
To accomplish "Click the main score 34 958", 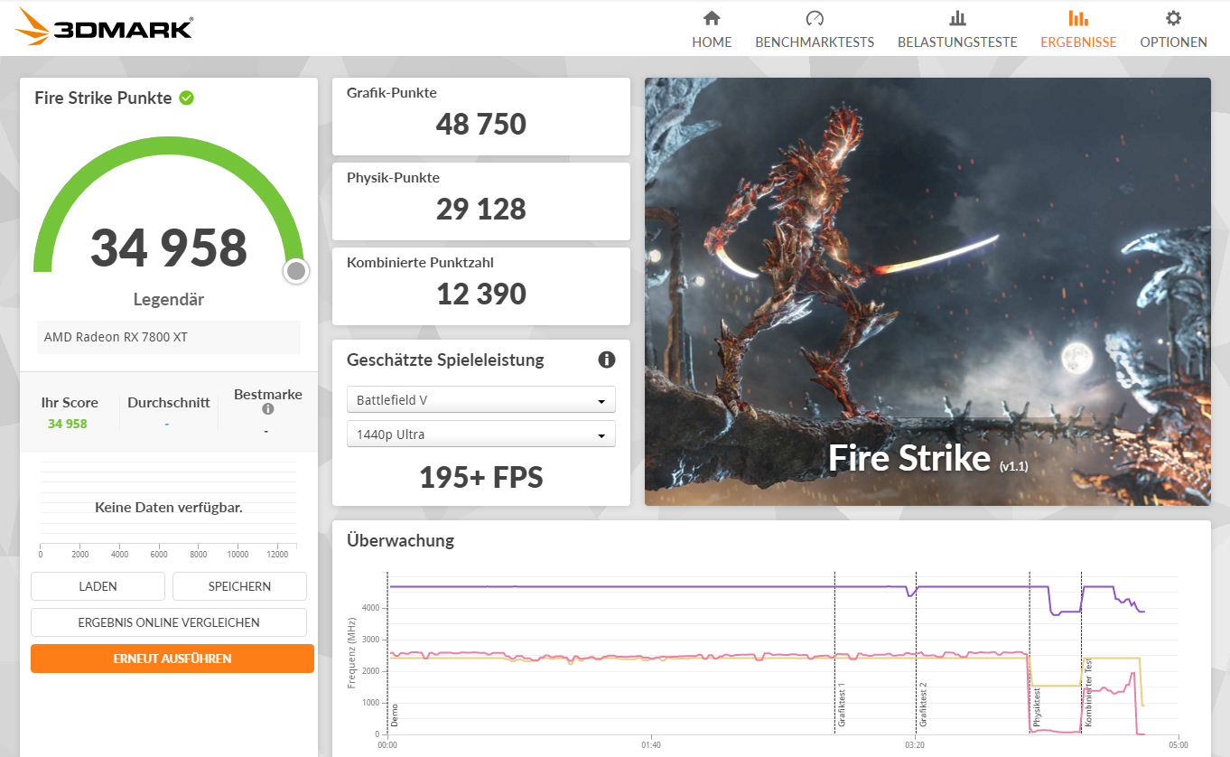I will click(x=169, y=248).
